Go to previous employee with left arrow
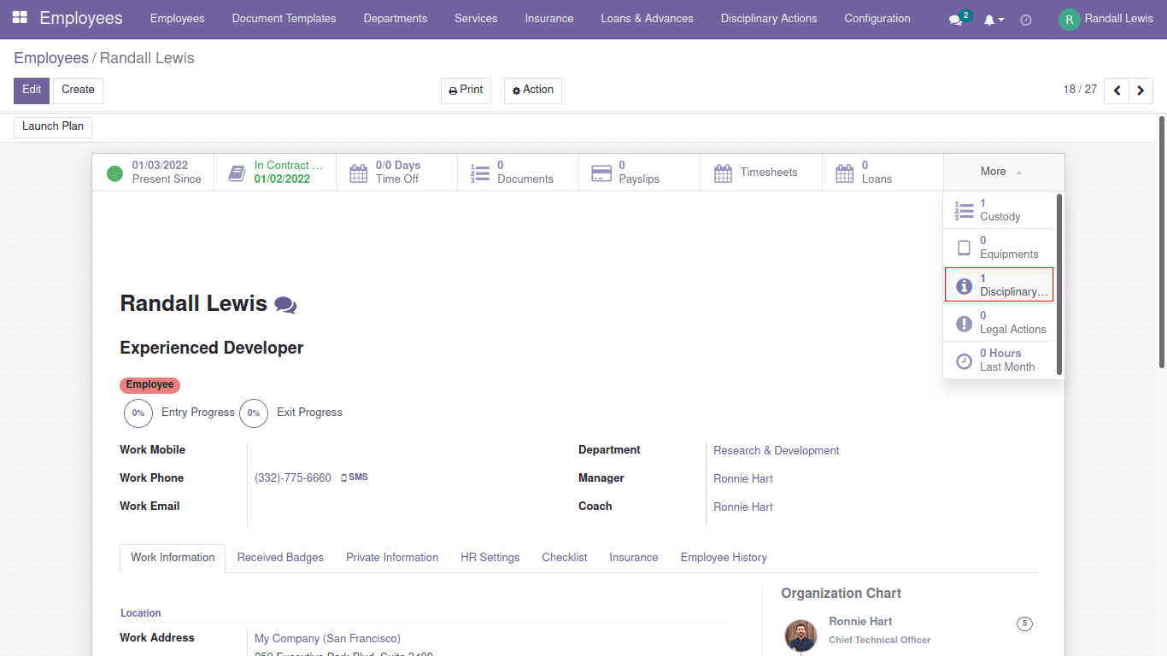Image resolution: width=1167 pixels, height=656 pixels. pos(1117,90)
